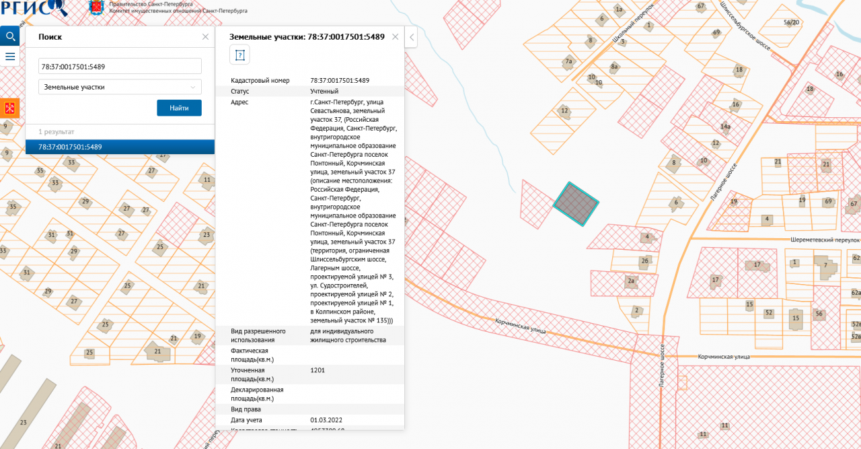Click the Корчминская улица label below the parcel
The height and width of the screenshot is (449, 861).
521,326
